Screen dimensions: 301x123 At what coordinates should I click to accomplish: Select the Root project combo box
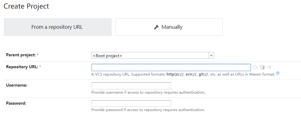point(150,56)
